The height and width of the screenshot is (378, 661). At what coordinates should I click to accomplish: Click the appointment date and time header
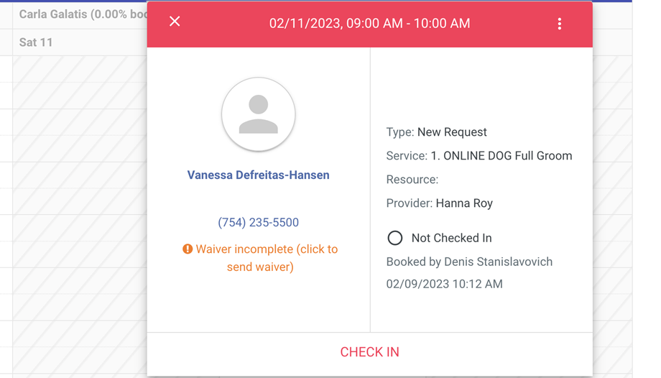(x=370, y=23)
